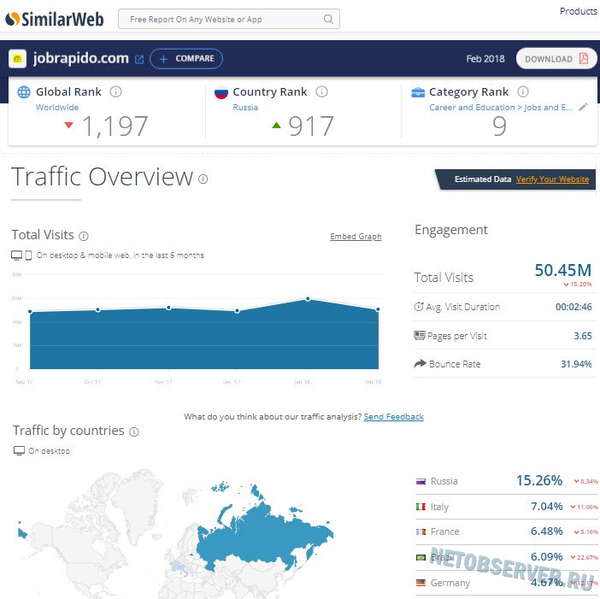Viewport: 600px width, 599px height.
Task: Click the search magnifier icon
Action: tap(328, 19)
